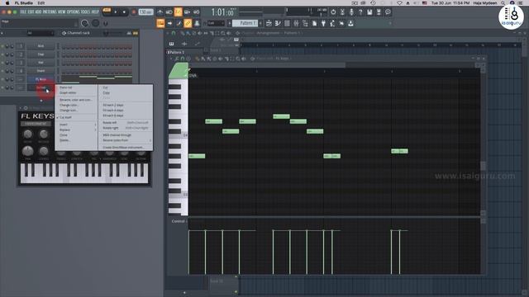Open the Channel rack All filter dropdown

[x=40, y=33]
